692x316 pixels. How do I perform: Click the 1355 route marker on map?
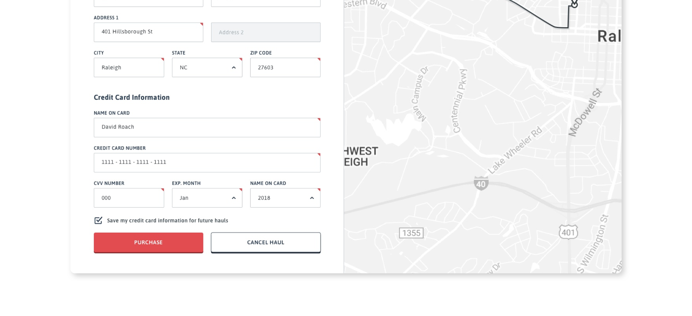pos(411,233)
